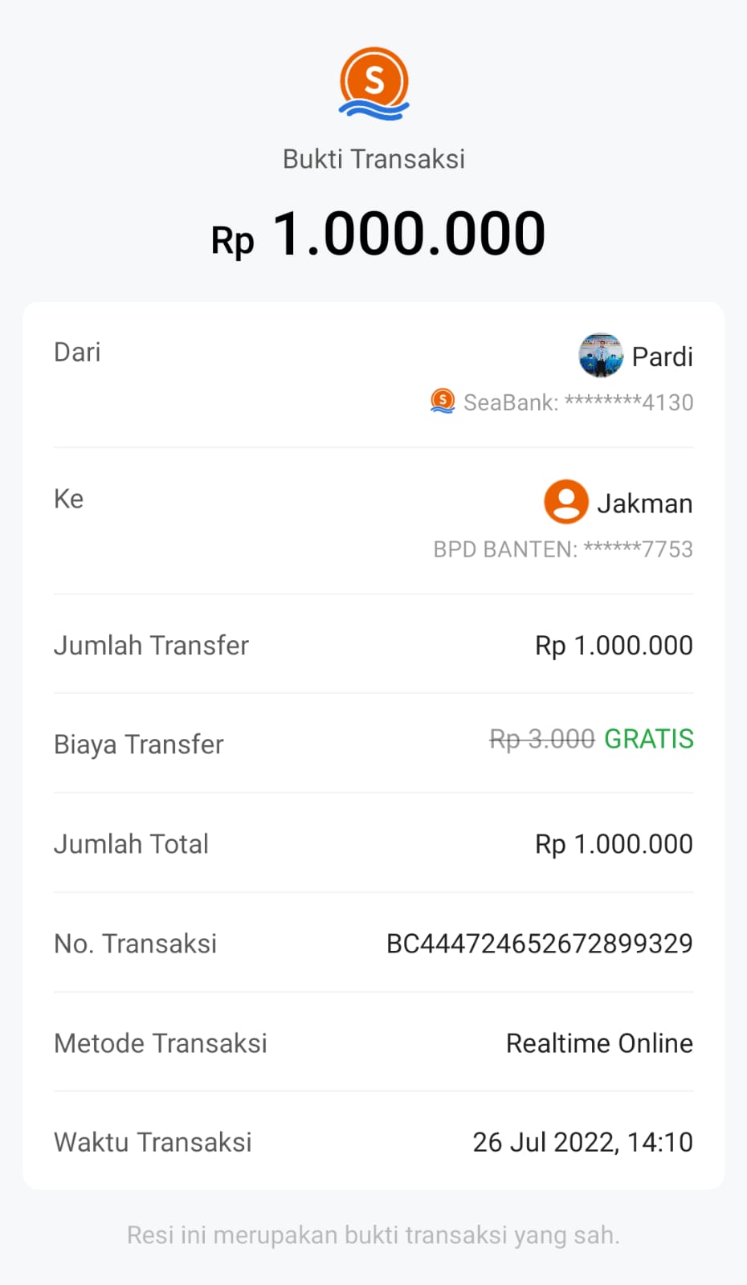Tap the SeaBank logo at top
This screenshot has height=1285, width=747.
pyautogui.click(x=373, y=84)
